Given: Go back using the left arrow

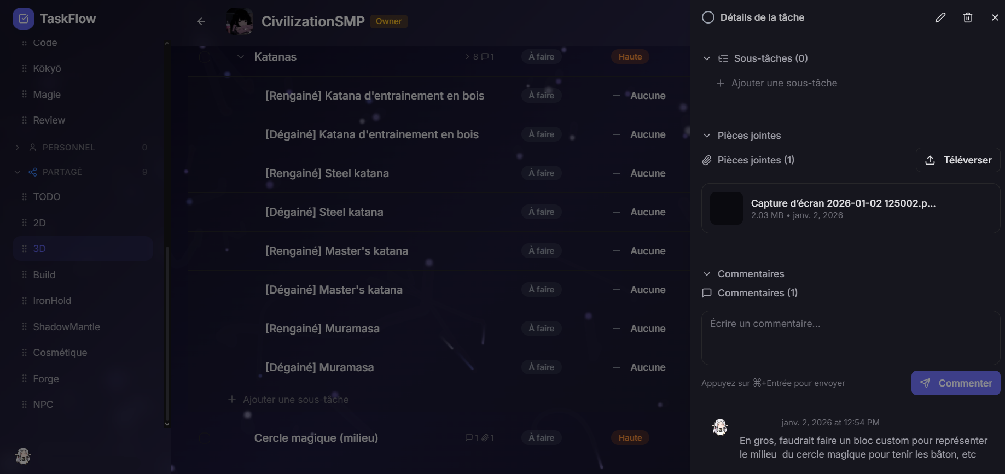Looking at the screenshot, I should click(201, 21).
